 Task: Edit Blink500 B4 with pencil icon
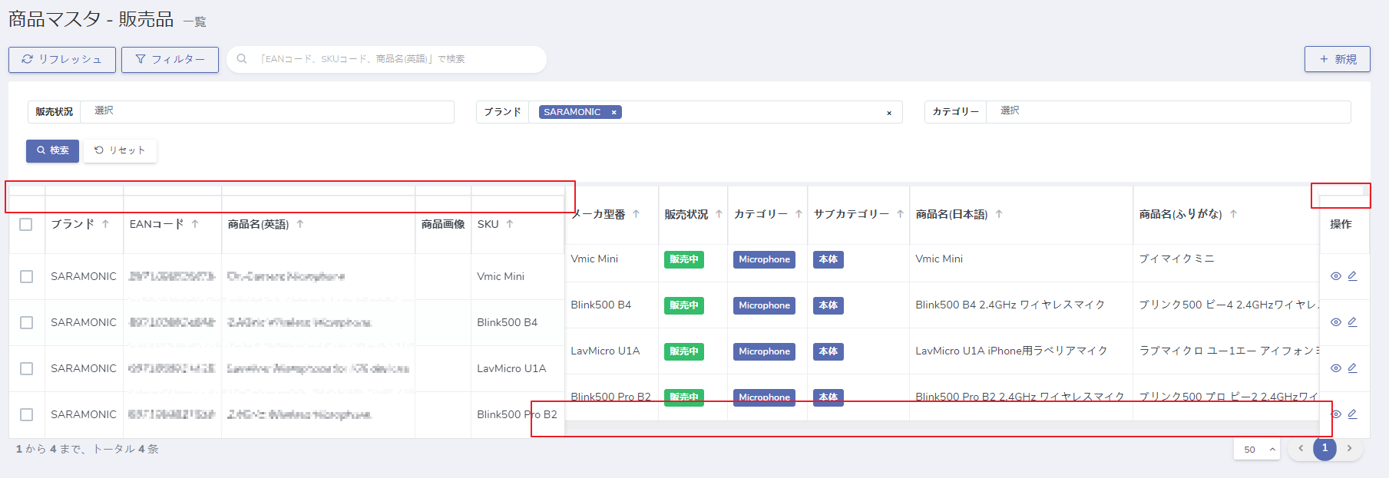1353,322
